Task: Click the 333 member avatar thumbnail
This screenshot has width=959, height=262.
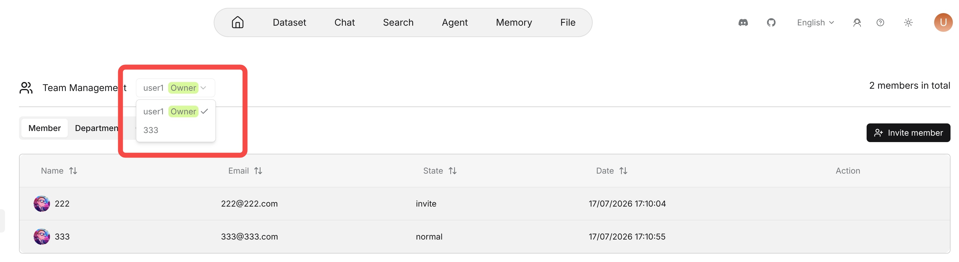Action: click(42, 236)
